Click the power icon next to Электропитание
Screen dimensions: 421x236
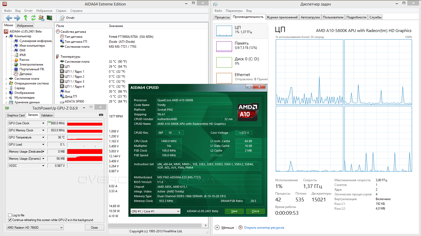pyautogui.click(x=16, y=65)
